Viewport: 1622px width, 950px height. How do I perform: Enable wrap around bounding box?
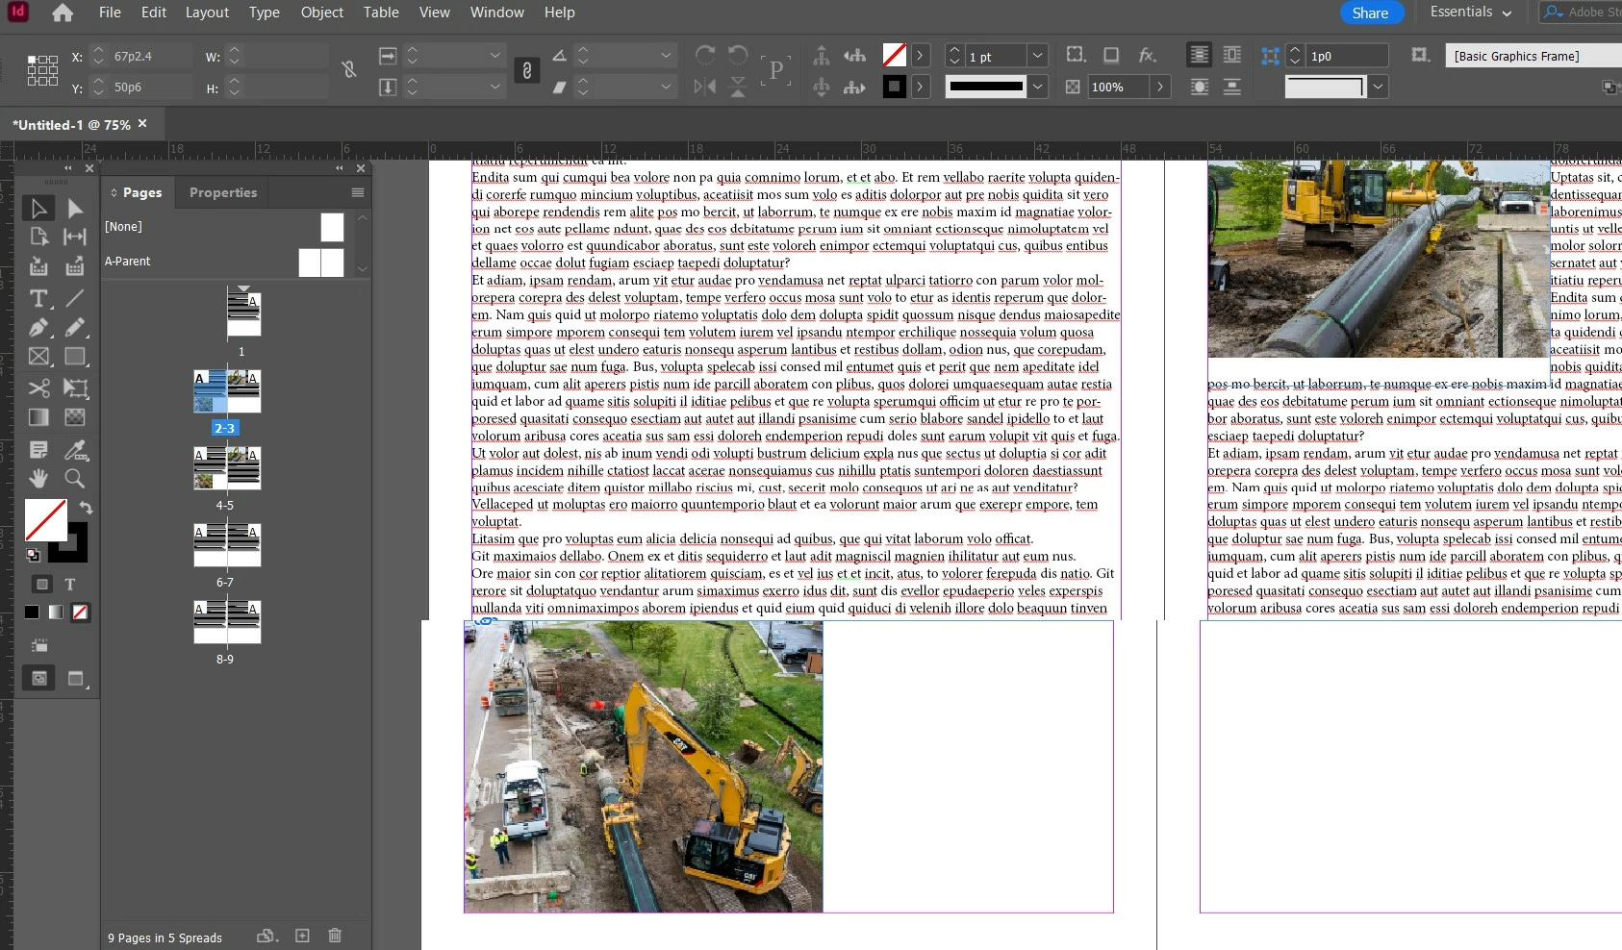click(1232, 56)
